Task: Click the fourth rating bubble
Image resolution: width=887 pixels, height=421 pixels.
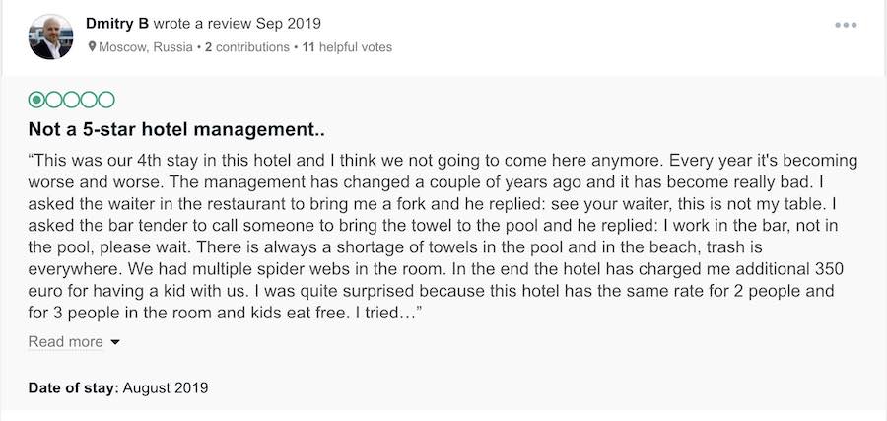Action: pyautogui.click(x=90, y=99)
